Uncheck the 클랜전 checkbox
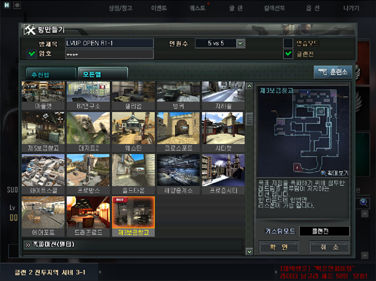This screenshot has width=376, height=281. [x=288, y=54]
